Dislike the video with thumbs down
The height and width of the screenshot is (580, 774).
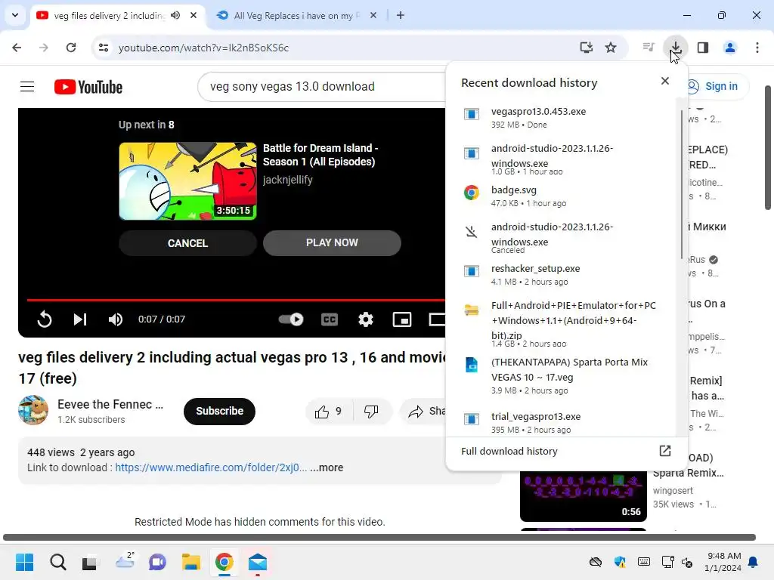pos(371,412)
